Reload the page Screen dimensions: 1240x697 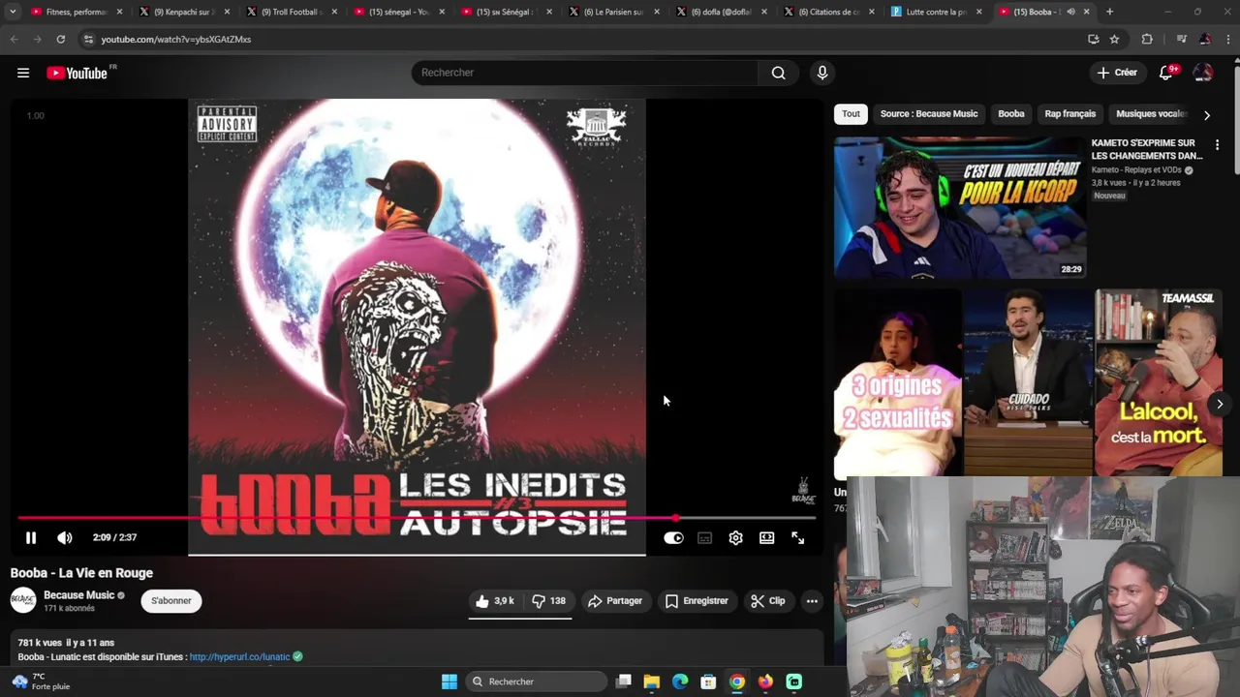pyautogui.click(x=60, y=40)
